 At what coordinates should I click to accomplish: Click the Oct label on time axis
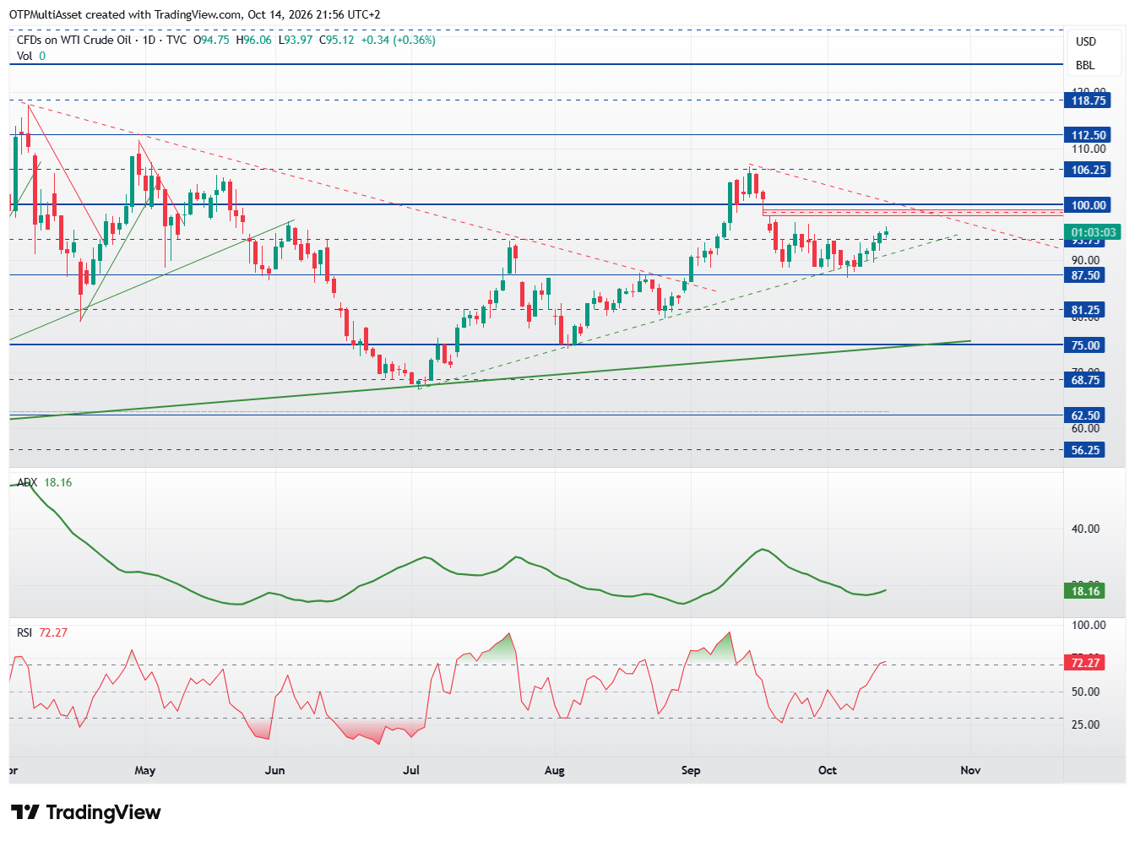tap(828, 770)
